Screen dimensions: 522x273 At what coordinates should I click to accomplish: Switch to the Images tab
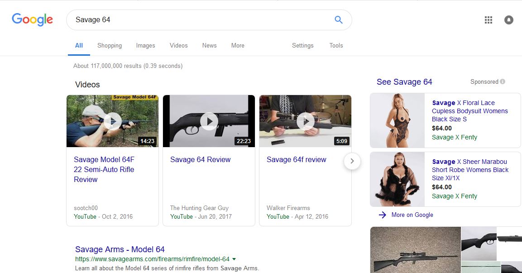[145, 46]
